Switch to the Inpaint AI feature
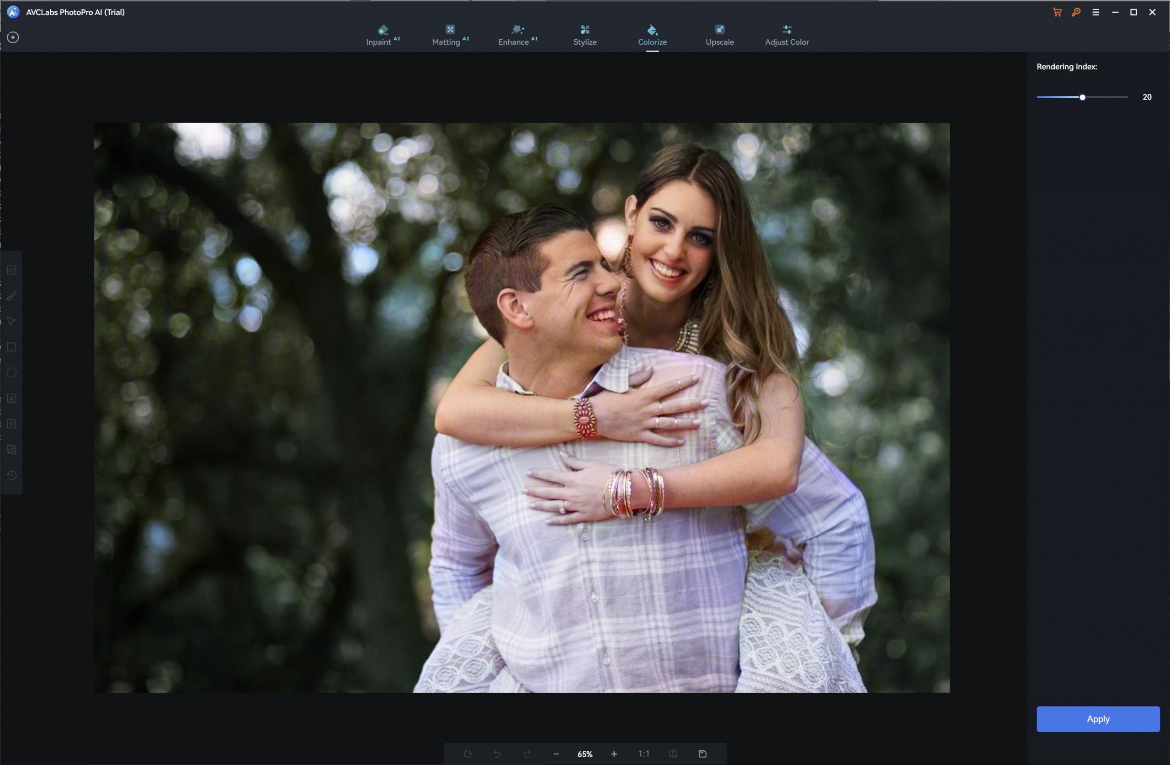Viewport: 1170px width, 765px height. tap(383, 34)
